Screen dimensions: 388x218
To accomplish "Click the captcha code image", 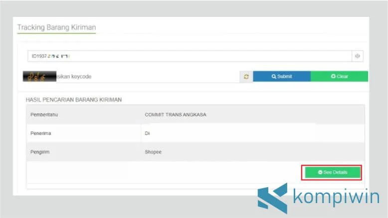I will pyautogui.click(x=39, y=77).
